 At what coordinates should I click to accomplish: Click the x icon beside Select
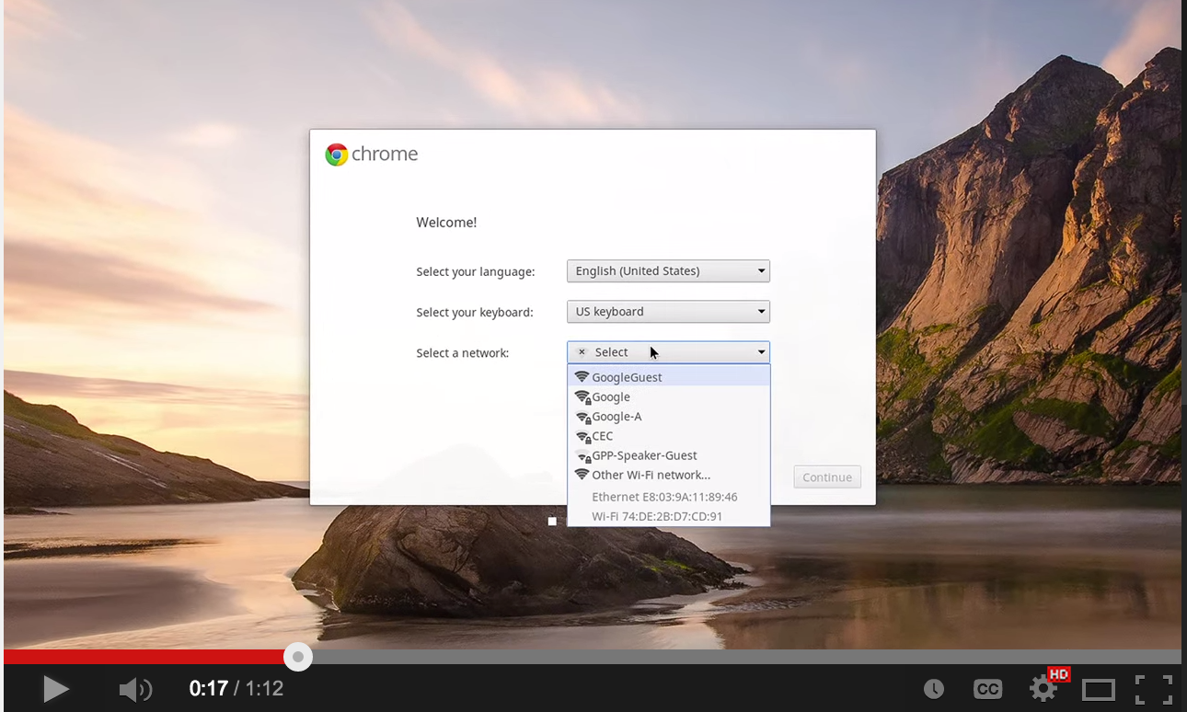pos(582,352)
